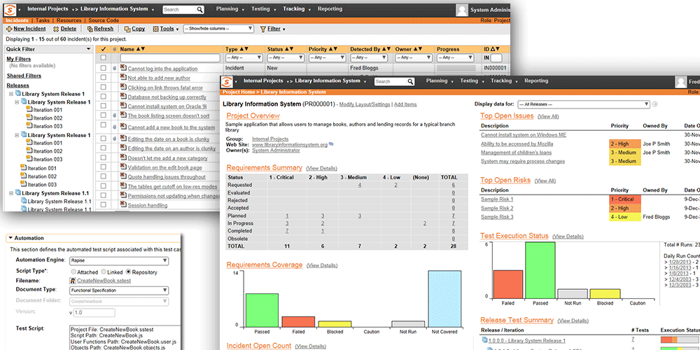Viewport: 700px width, 350px height.
Task: Click the incident icon beside 'Cannot log into the application'
Action: pyautogui.click(x=123, y=68)
